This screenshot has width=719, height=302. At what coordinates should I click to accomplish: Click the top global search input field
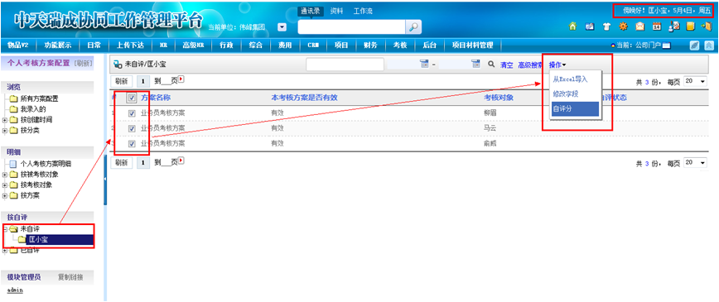352,27
